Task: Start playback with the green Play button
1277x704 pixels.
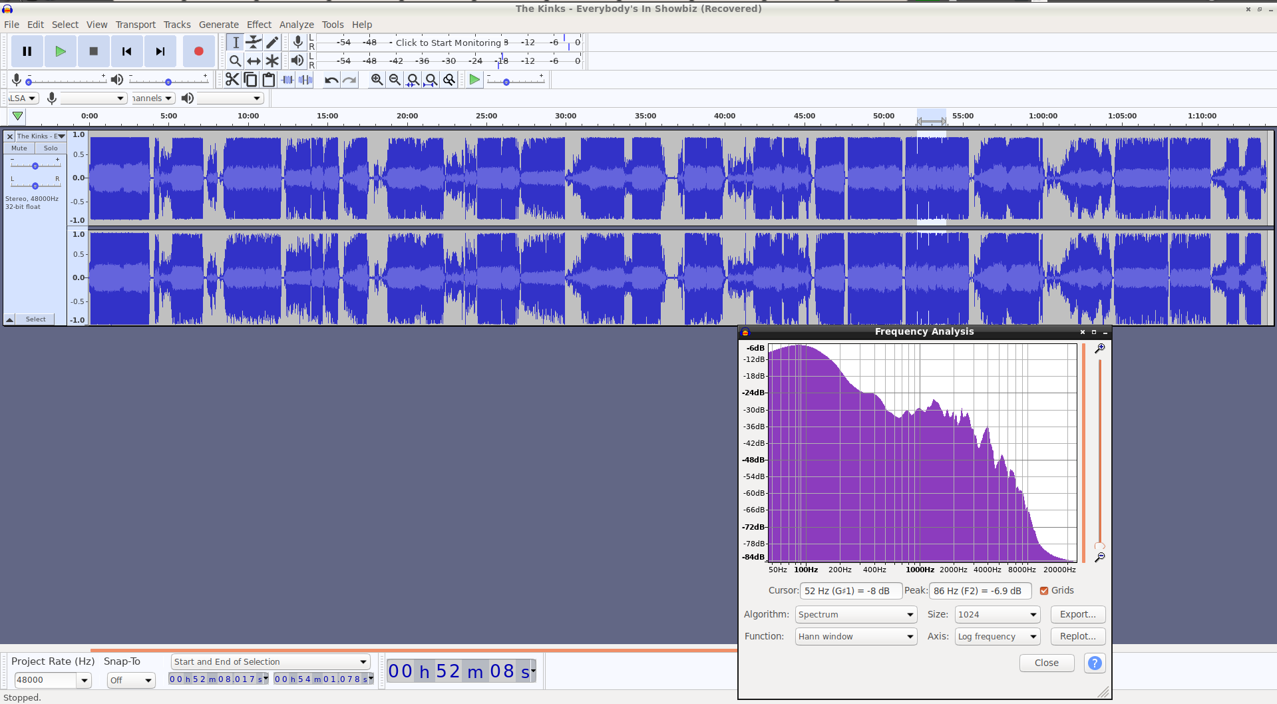Action: click(x=61, y=51)
